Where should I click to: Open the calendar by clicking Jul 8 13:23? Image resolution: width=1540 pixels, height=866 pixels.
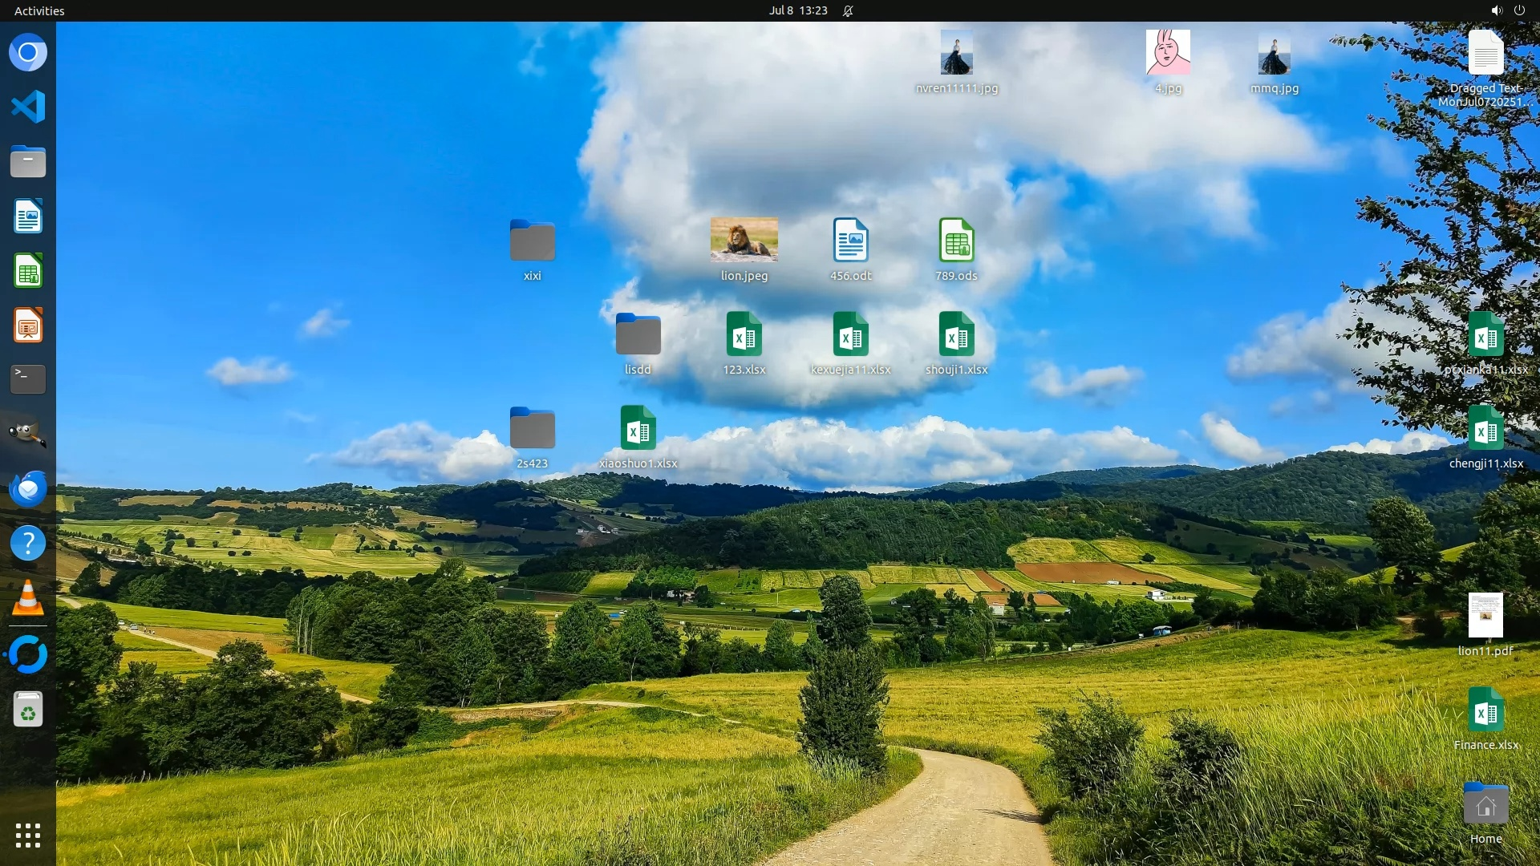(x=797, y=10)
